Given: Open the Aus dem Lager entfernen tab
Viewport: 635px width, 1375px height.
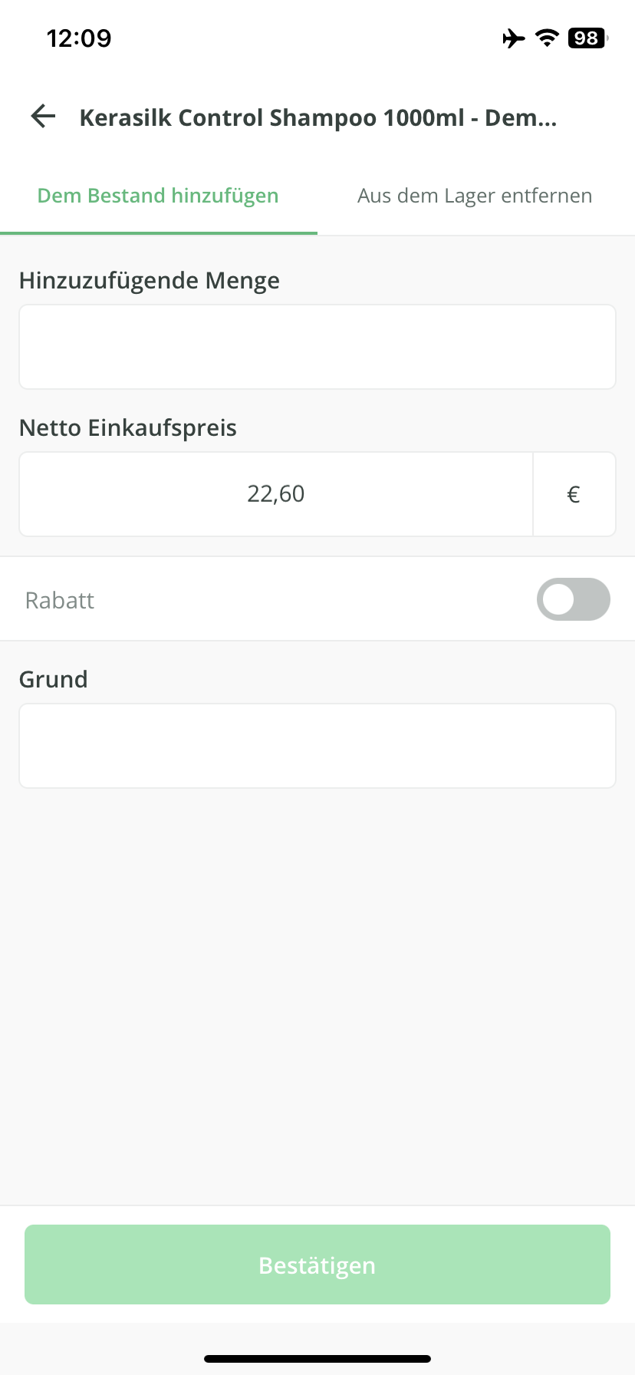Looking at the screenshot, I should [475, 196].
